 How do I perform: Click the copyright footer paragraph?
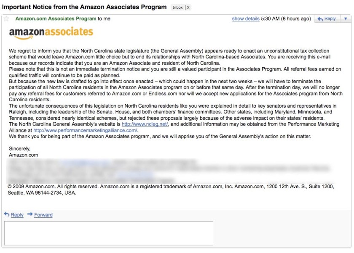point(169,190)
